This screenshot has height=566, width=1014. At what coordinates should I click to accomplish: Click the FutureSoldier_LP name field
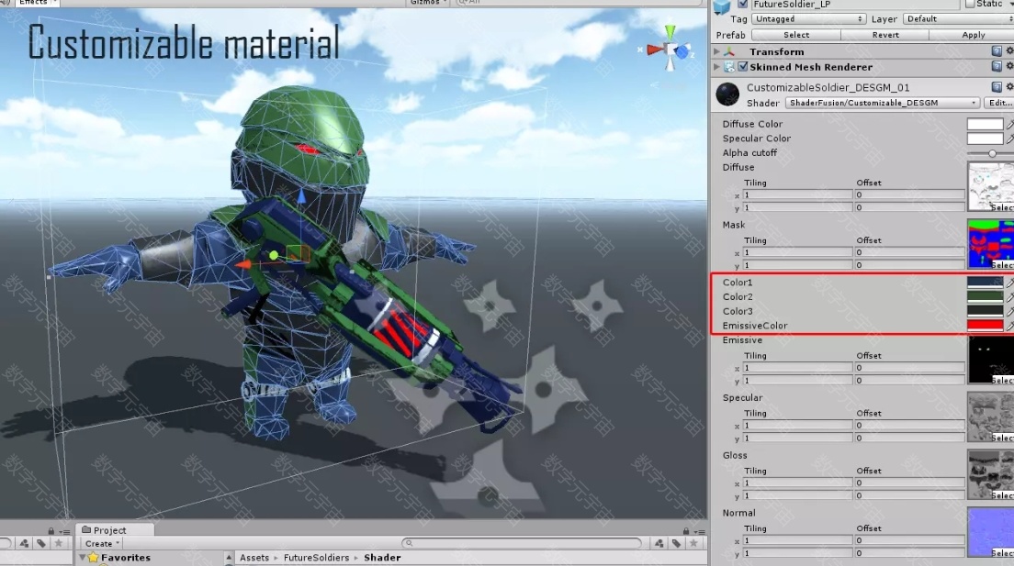coord(855,4)
